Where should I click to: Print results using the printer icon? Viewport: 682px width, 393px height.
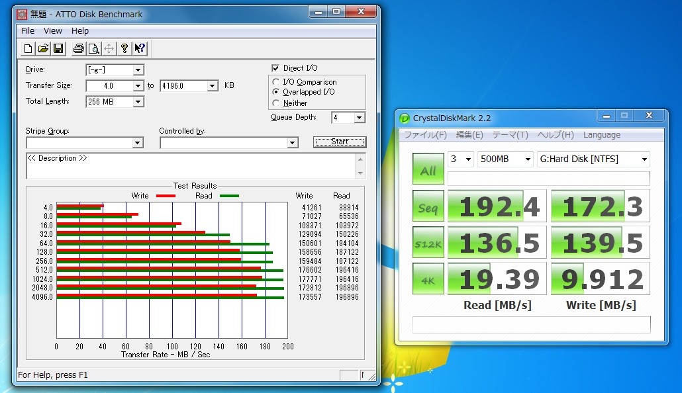tap(78, 49)
